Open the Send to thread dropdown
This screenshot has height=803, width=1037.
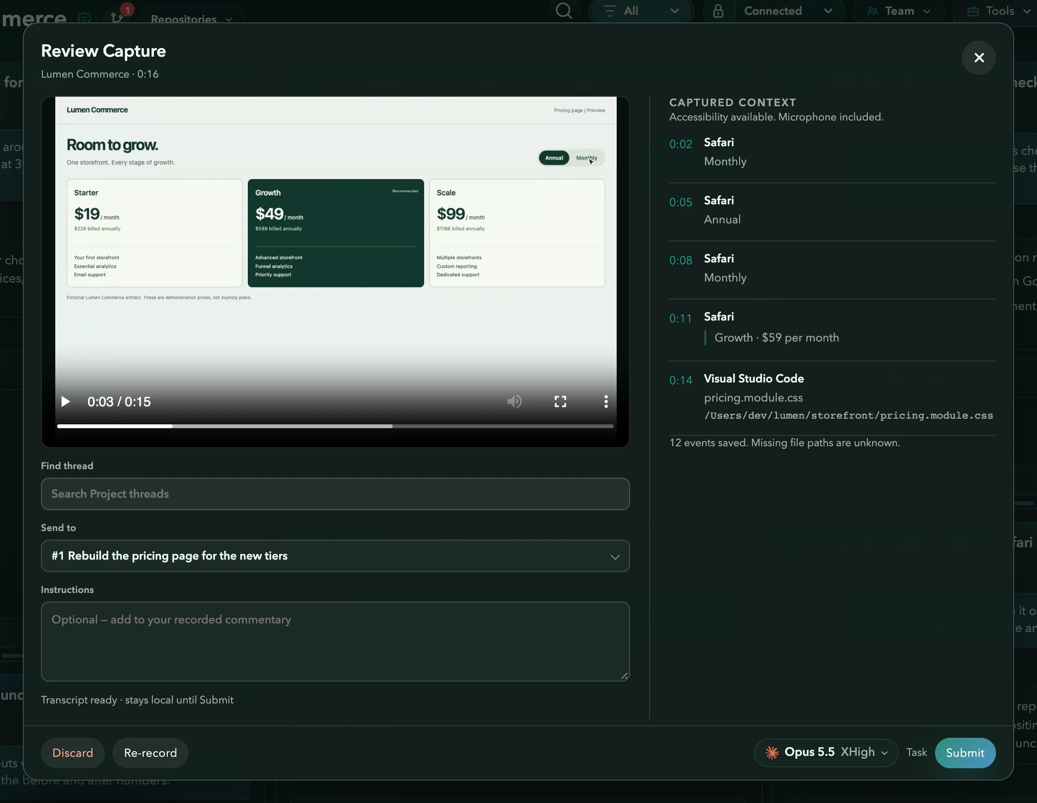click(x=335, y=556)
